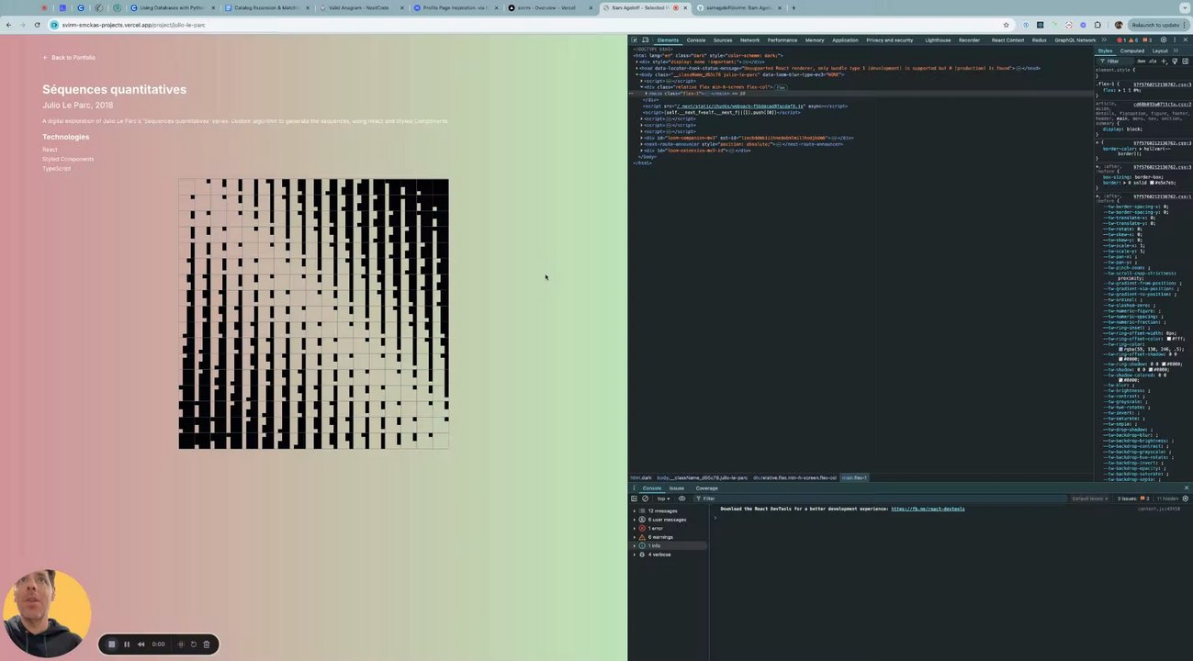The width and height of the screenshot is (1193, 661).
Task: Open the Application tab
Action: tap(845, 40)
